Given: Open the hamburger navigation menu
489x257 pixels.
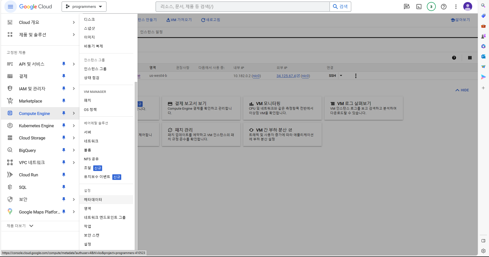Looking at the screenshot, I should click(x=10, y=7).
